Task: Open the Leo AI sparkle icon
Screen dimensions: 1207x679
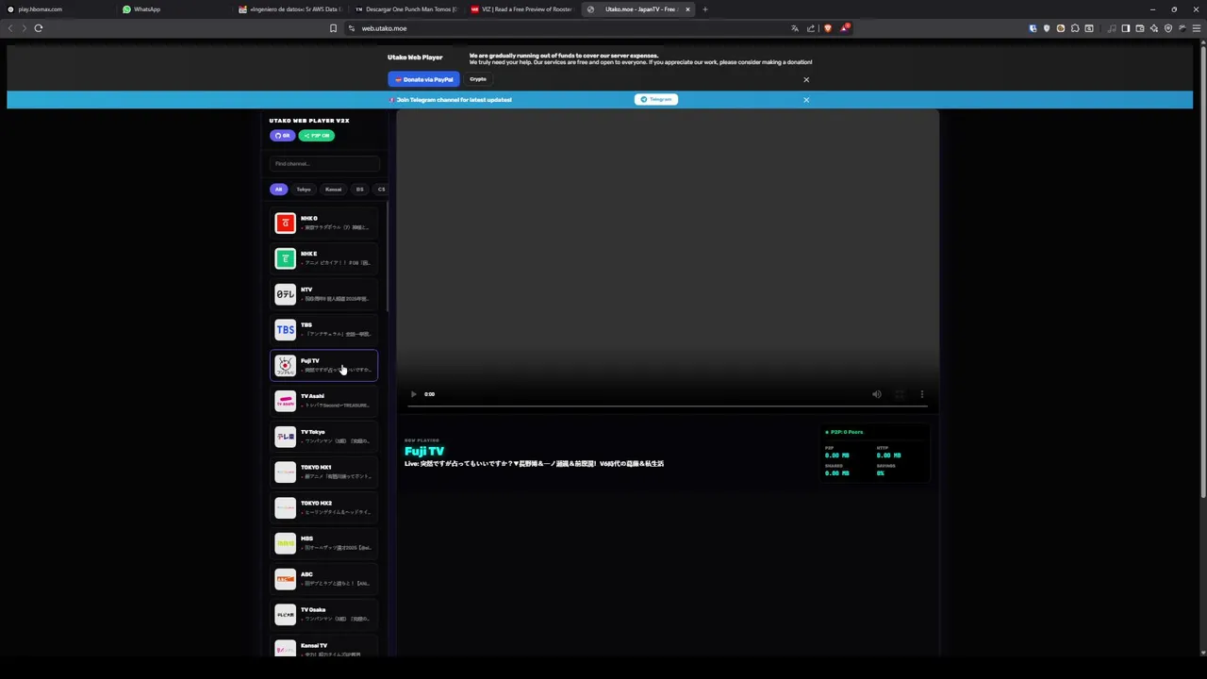Action: click(x=1154, y=28)
